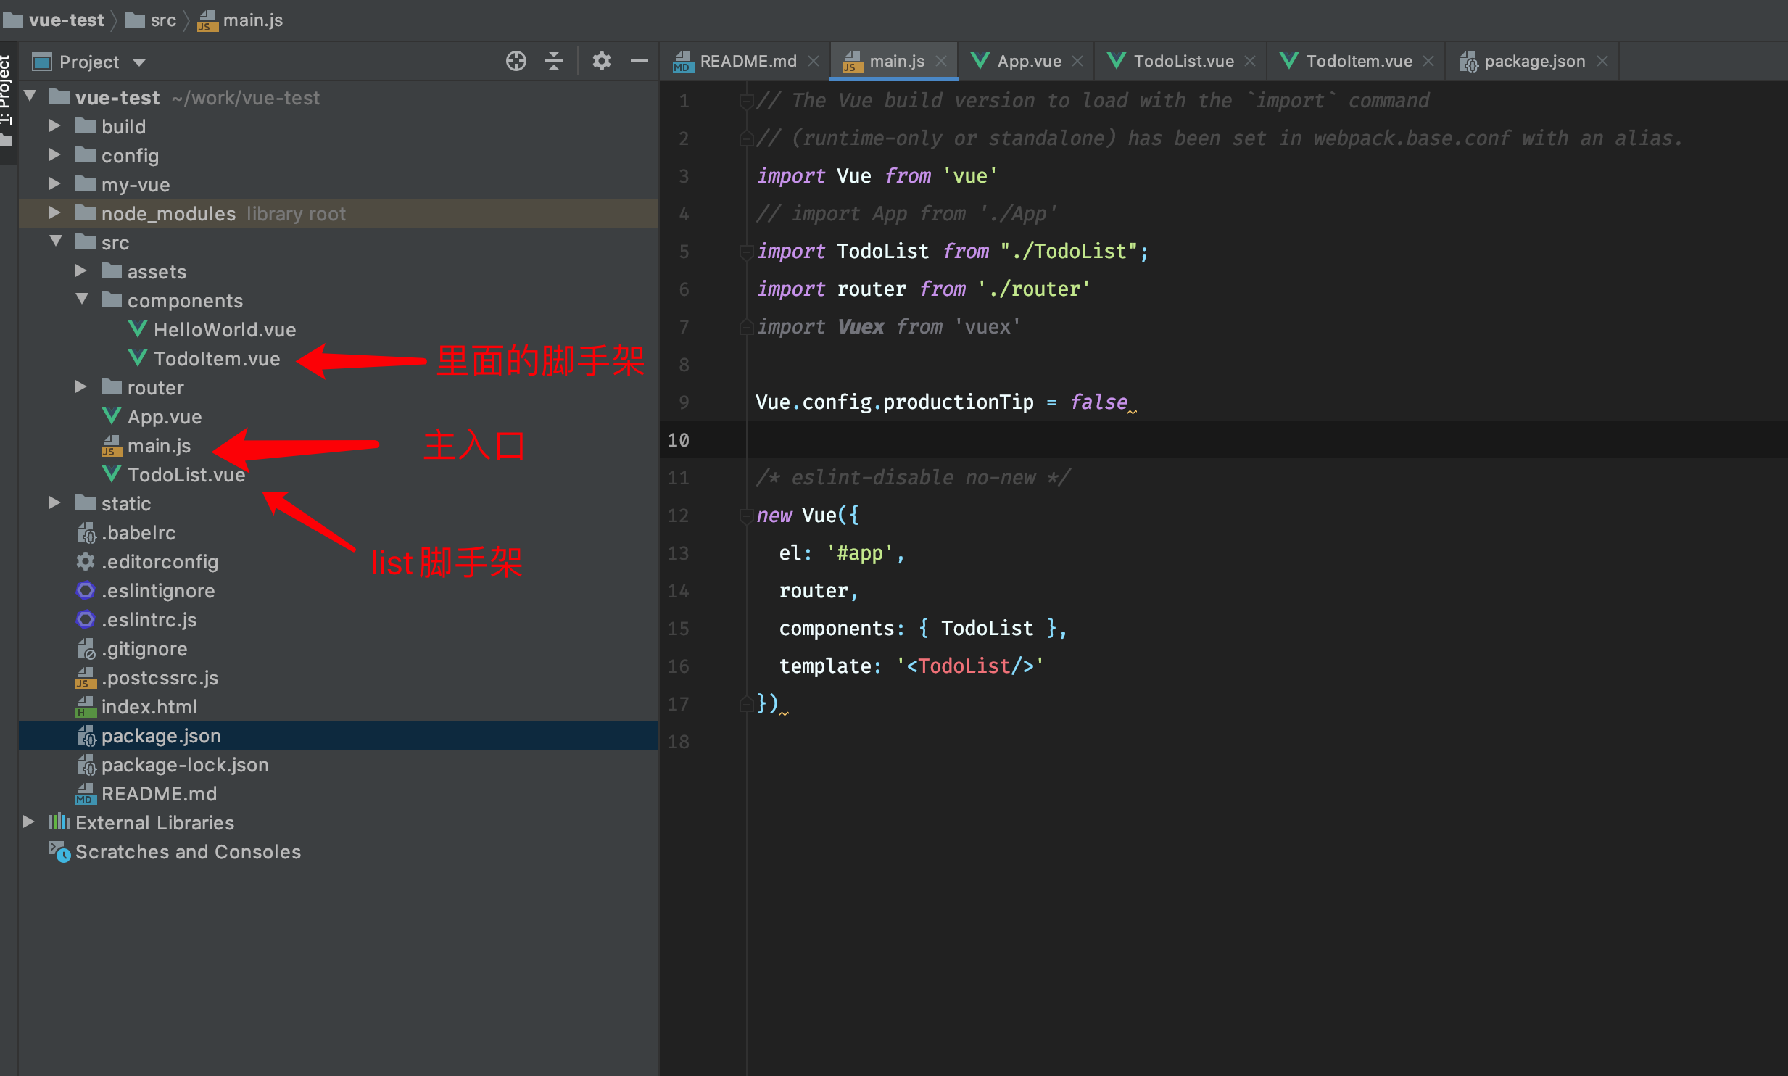
Task: Toggle code fold marker on line 12
Action: coord(745,516)
